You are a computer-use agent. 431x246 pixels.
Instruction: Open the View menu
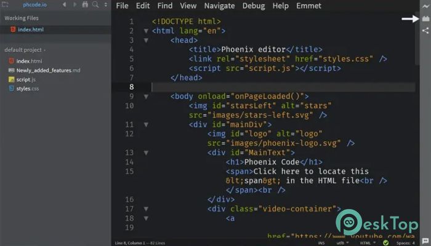coord(188,6)
